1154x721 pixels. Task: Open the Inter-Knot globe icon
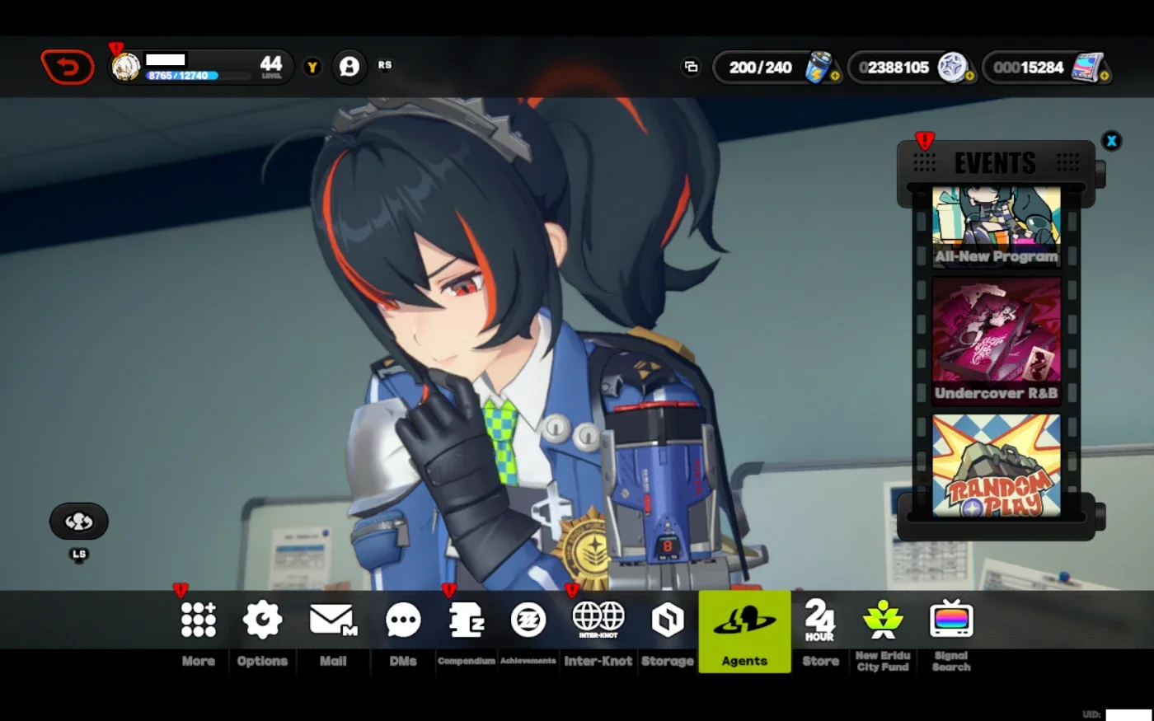(598, 620)
